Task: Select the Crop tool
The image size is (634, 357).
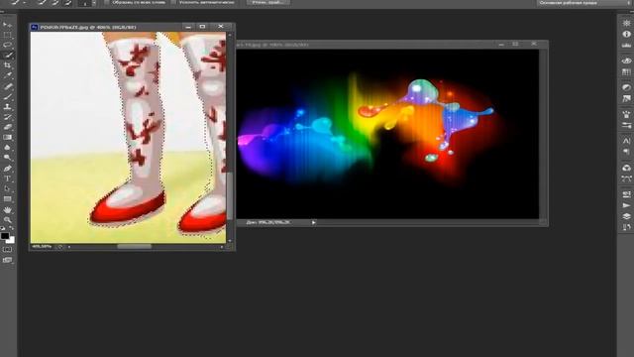Action: click(x=7, y=65)
